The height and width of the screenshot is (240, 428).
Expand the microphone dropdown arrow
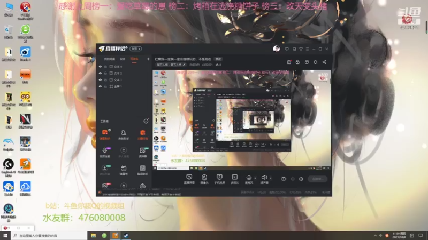point(255,178)
